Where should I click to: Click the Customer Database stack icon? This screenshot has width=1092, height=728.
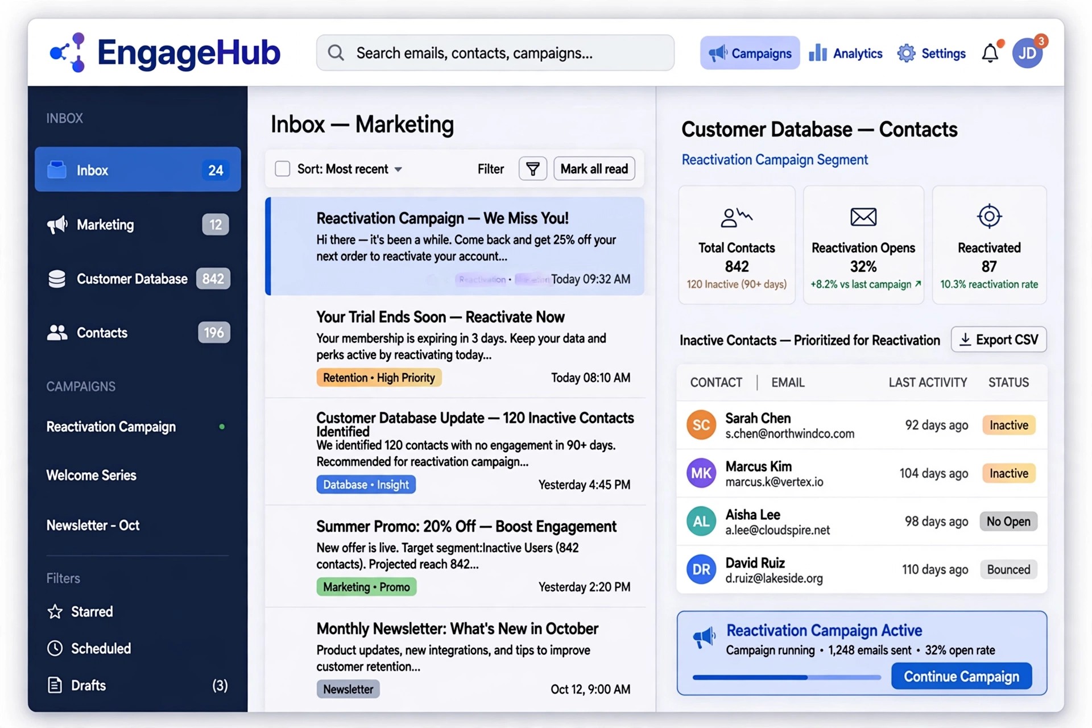[57, 279]
